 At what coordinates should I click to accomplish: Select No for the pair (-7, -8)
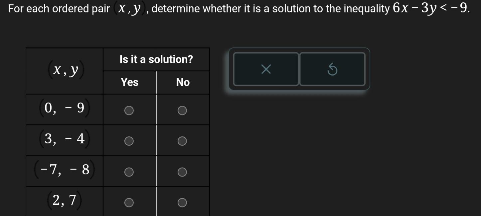pos(182,172)
